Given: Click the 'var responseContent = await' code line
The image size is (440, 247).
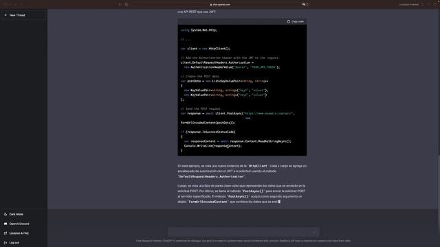Looking at the screenshot, I should pyautogui.click(x=237, y=141).
